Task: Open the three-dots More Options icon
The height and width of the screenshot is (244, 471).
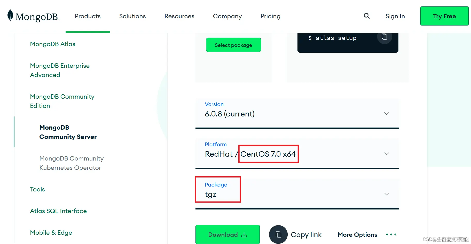Action: click(x=391, y=234)
